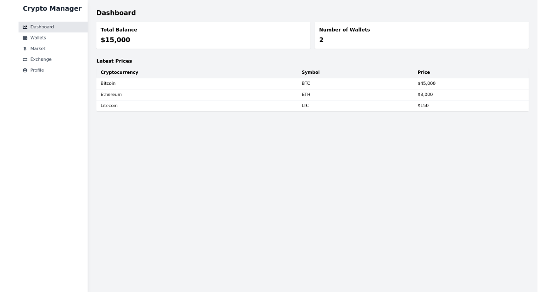Select the Dashboard chart icon
Screen dimensions: 556x292
25,27
